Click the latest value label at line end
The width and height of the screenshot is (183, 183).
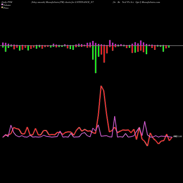click(178, 137)
